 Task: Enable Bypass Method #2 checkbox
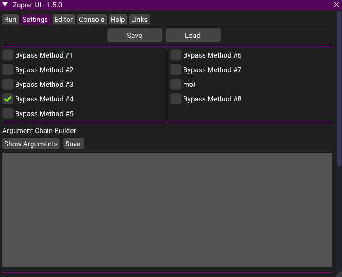(x=8, y=69)
